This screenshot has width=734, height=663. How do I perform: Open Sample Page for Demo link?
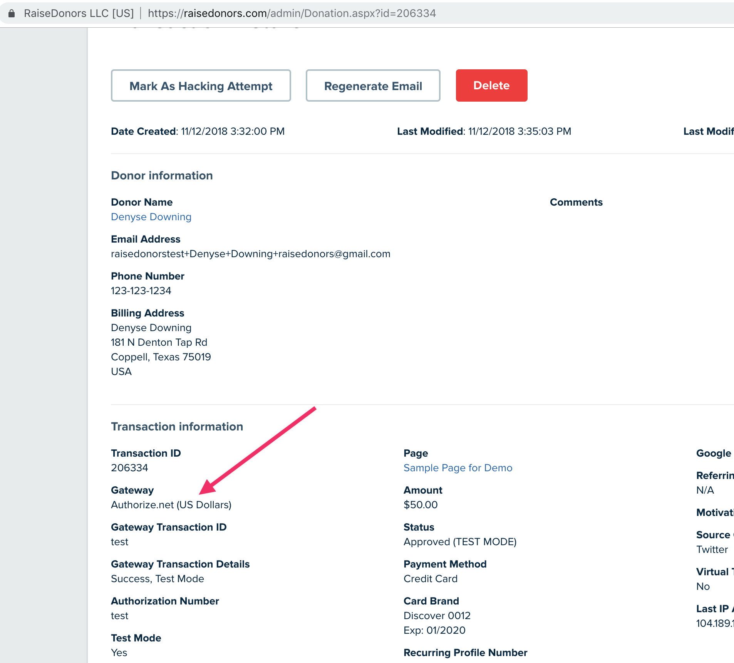pyautogui.click(x=458, y=468)
